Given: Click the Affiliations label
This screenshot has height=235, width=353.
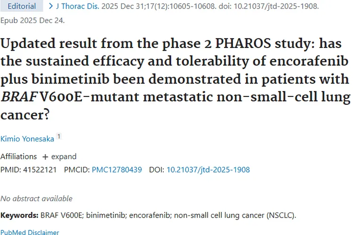Looking at the screenshot, I should 18,157.
